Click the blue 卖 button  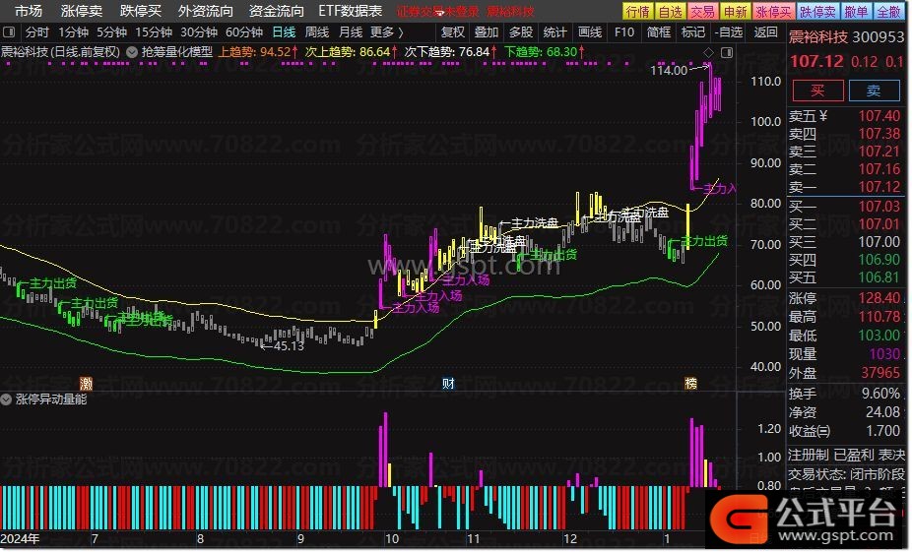coord(875,91)
